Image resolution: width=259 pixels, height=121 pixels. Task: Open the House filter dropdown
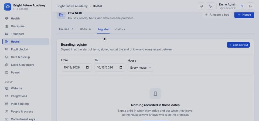(x=141, y=68)
